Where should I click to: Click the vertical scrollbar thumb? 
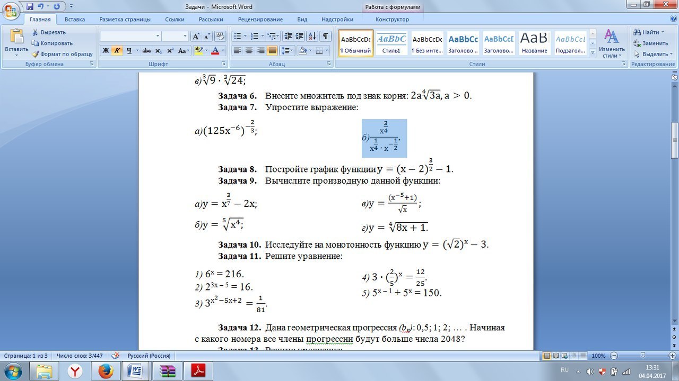(x=674, y=140)
